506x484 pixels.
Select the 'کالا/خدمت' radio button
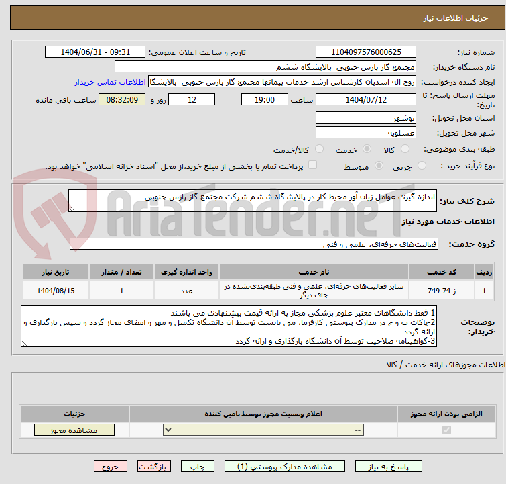pos(319,149)
